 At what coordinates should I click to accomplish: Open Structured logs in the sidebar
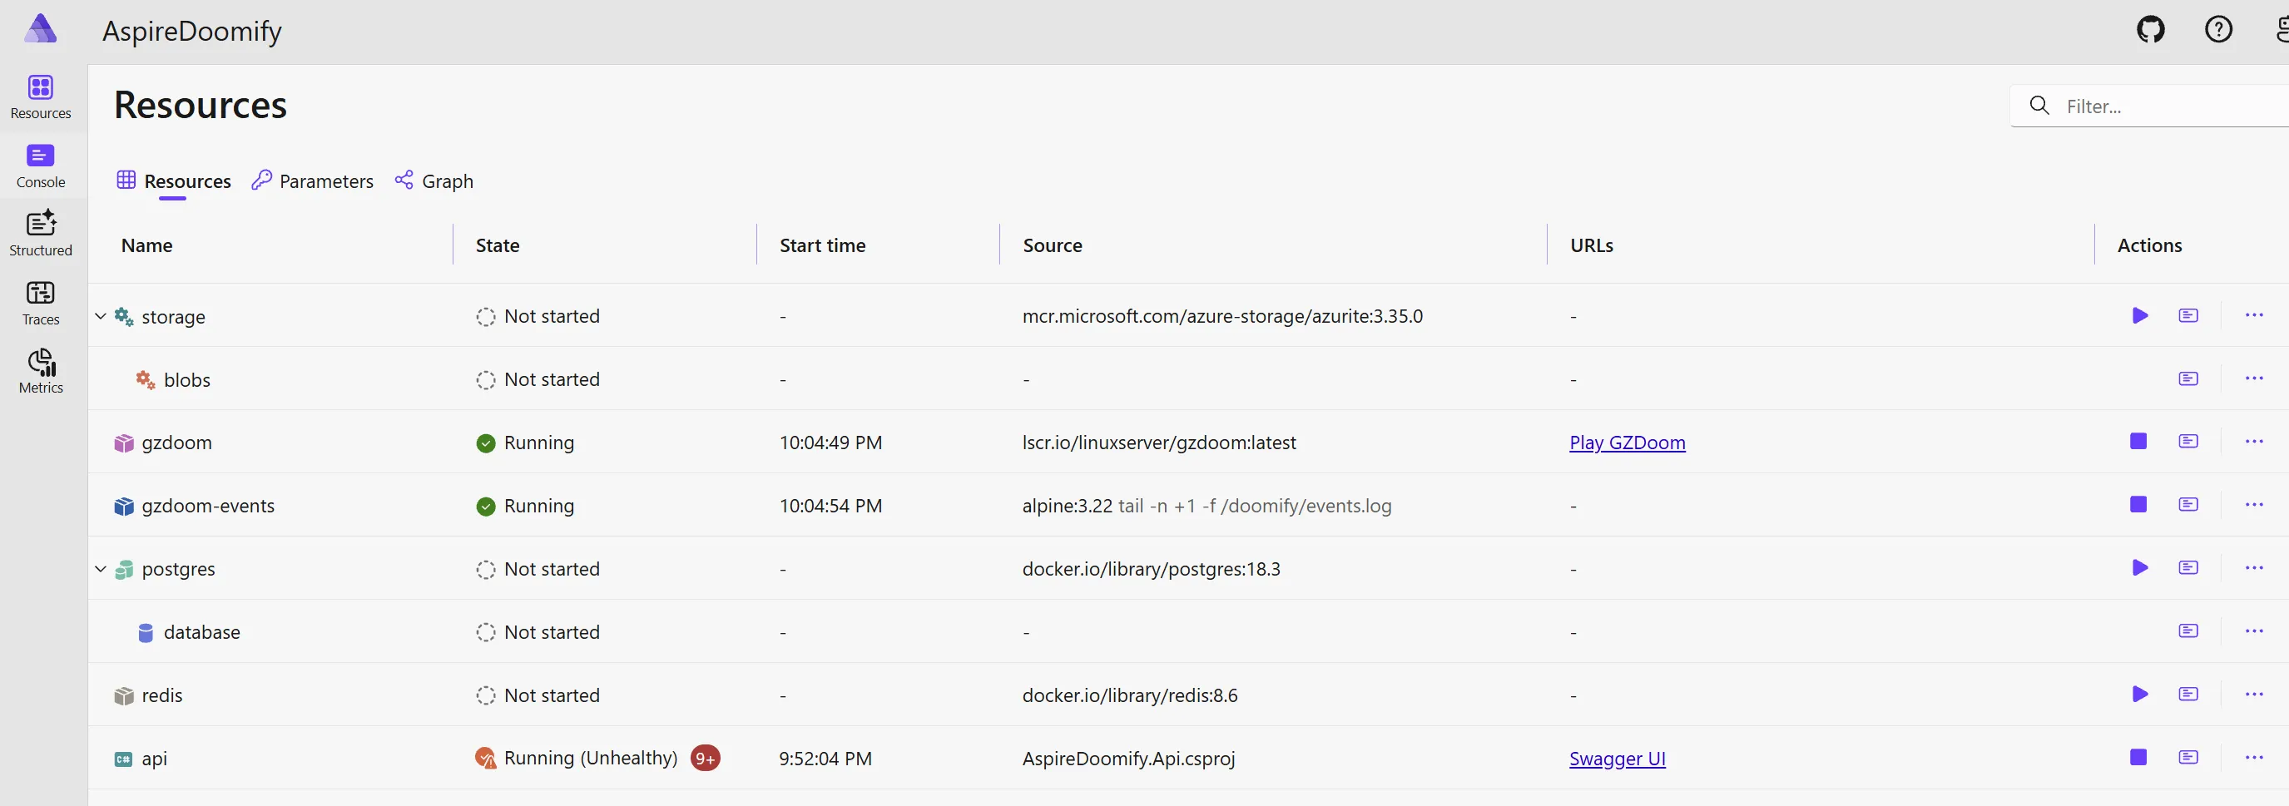[x=41, y=235]
